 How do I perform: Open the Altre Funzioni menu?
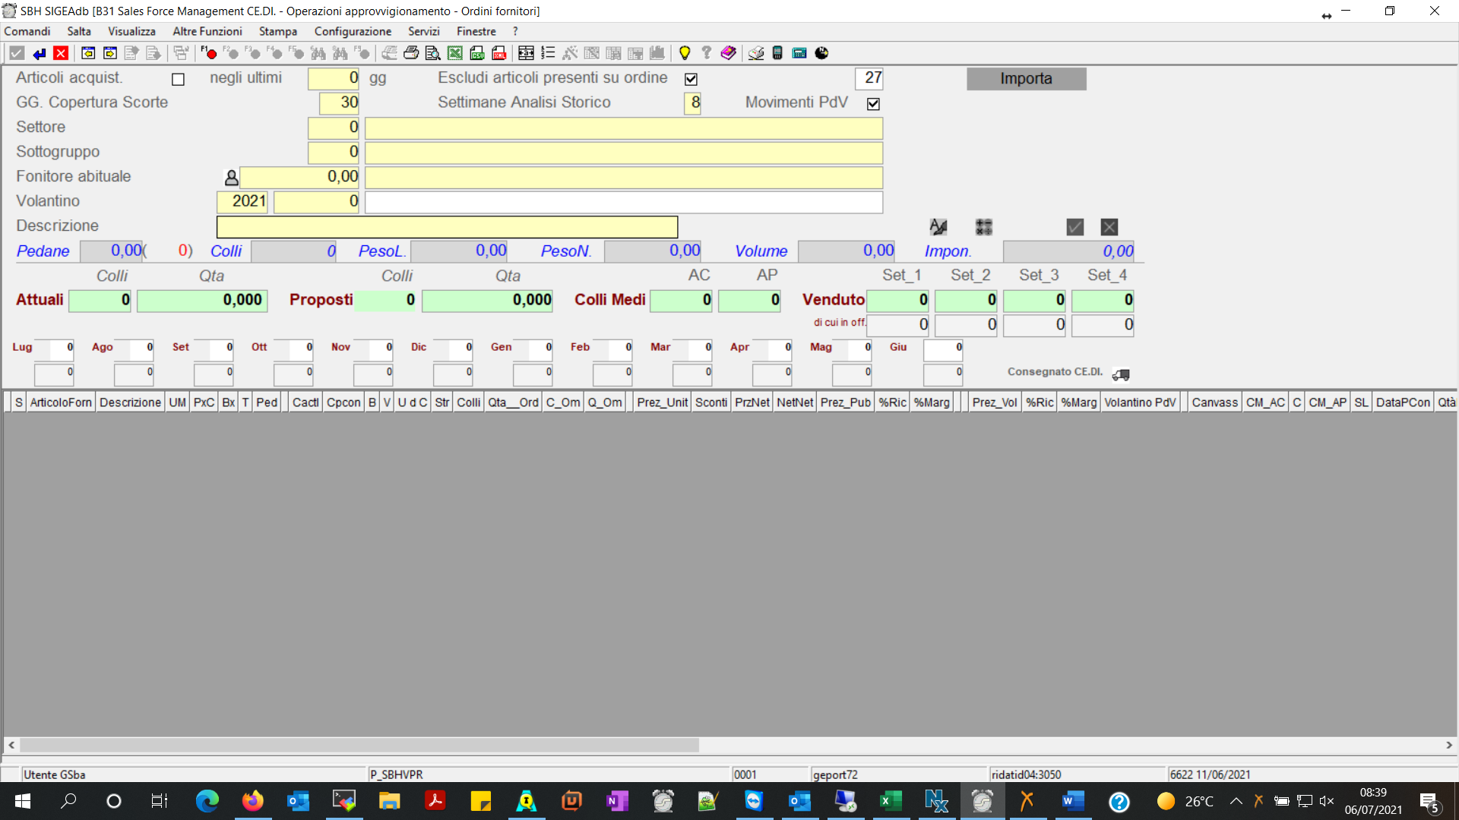coord(207,31)
